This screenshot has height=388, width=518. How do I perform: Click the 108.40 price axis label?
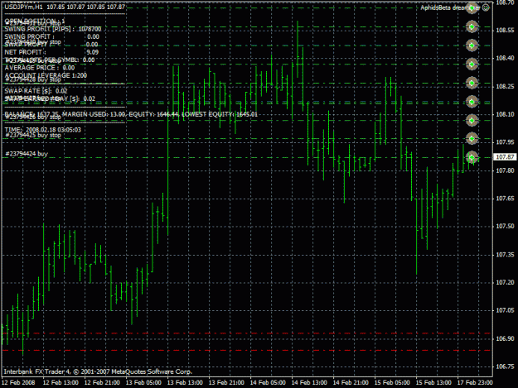click(505, 59)
